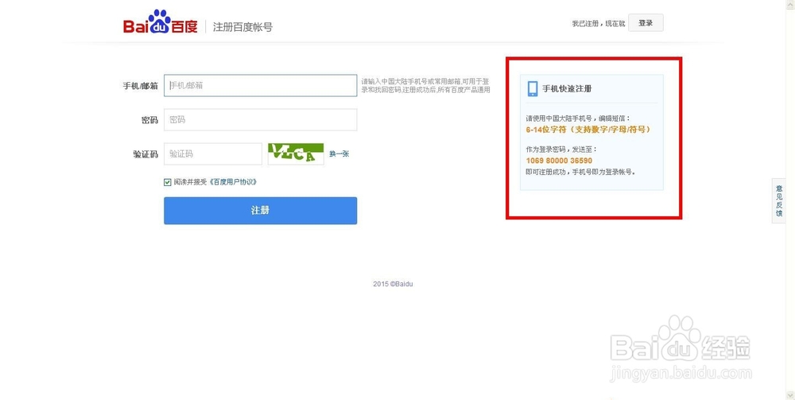Image resolution: width=795 pixels, height=400 pixels.
Task: Click the 2015 ©Baidu footer text
Action: [393, 284]
